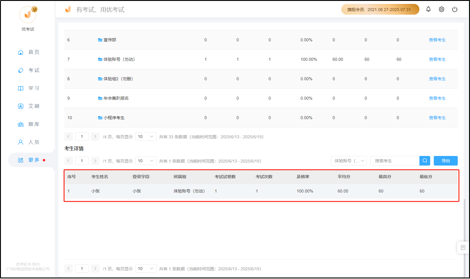Click the 小程序考生 group name
This screenshot has height=279, width=470.
click(x=114, y=118)
